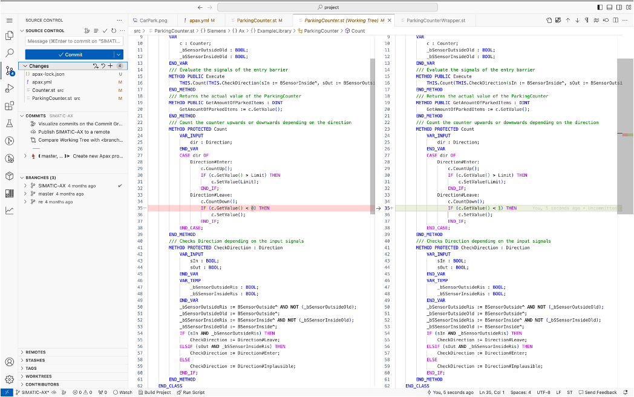Screen dimensions: 634x397
Task: Click the refresh icon in Source Control header
Action: (114, 30)
